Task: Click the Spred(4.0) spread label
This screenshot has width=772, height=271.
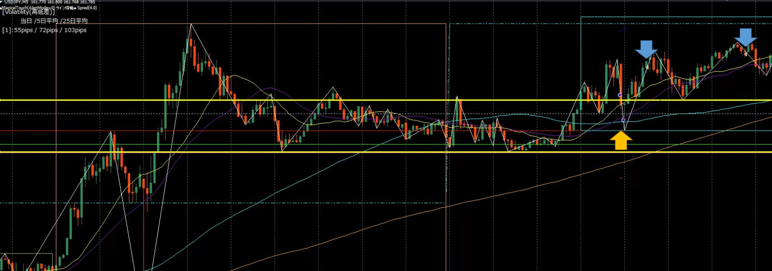Action: (x=87, y=8)
